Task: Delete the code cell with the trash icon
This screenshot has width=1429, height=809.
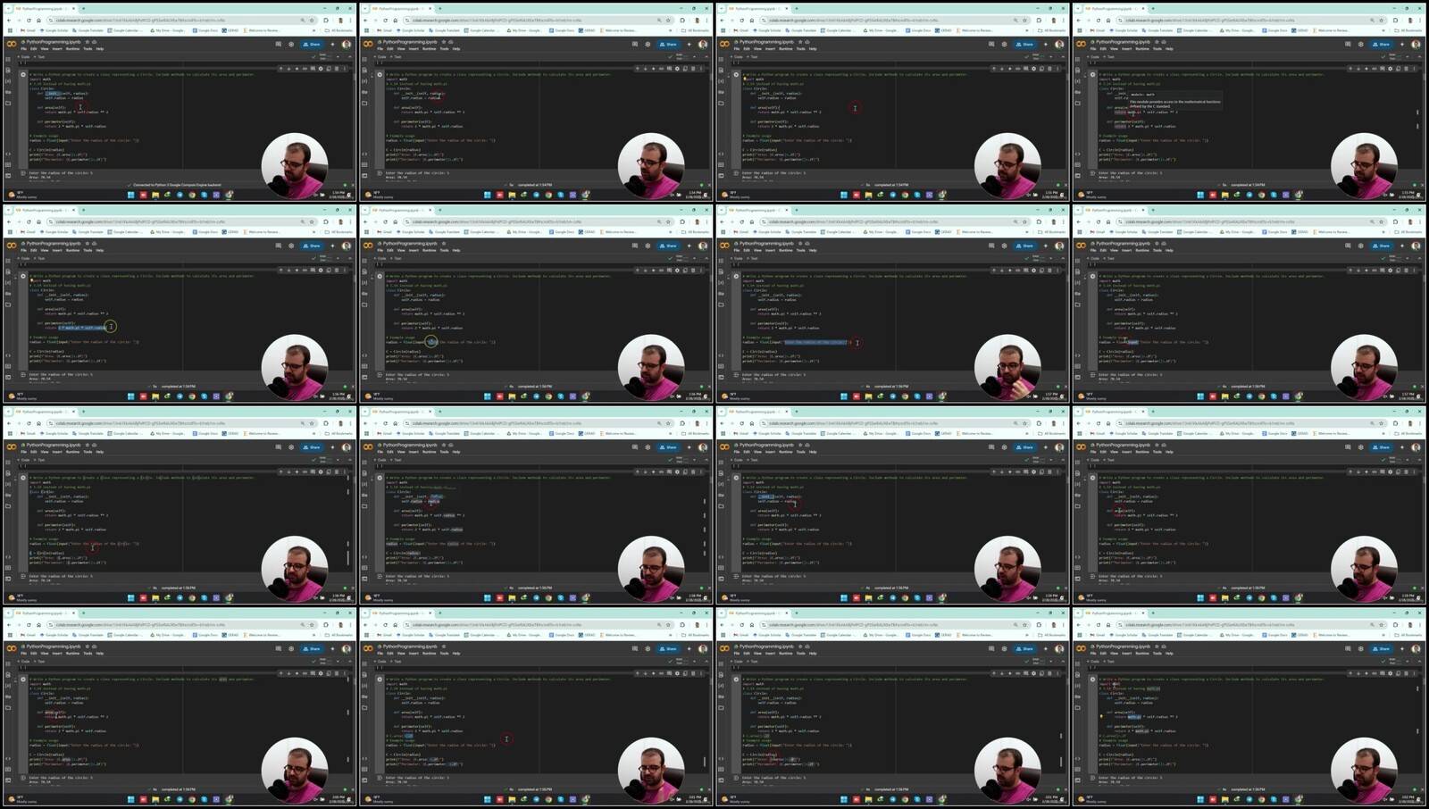Action: (337, 69)
